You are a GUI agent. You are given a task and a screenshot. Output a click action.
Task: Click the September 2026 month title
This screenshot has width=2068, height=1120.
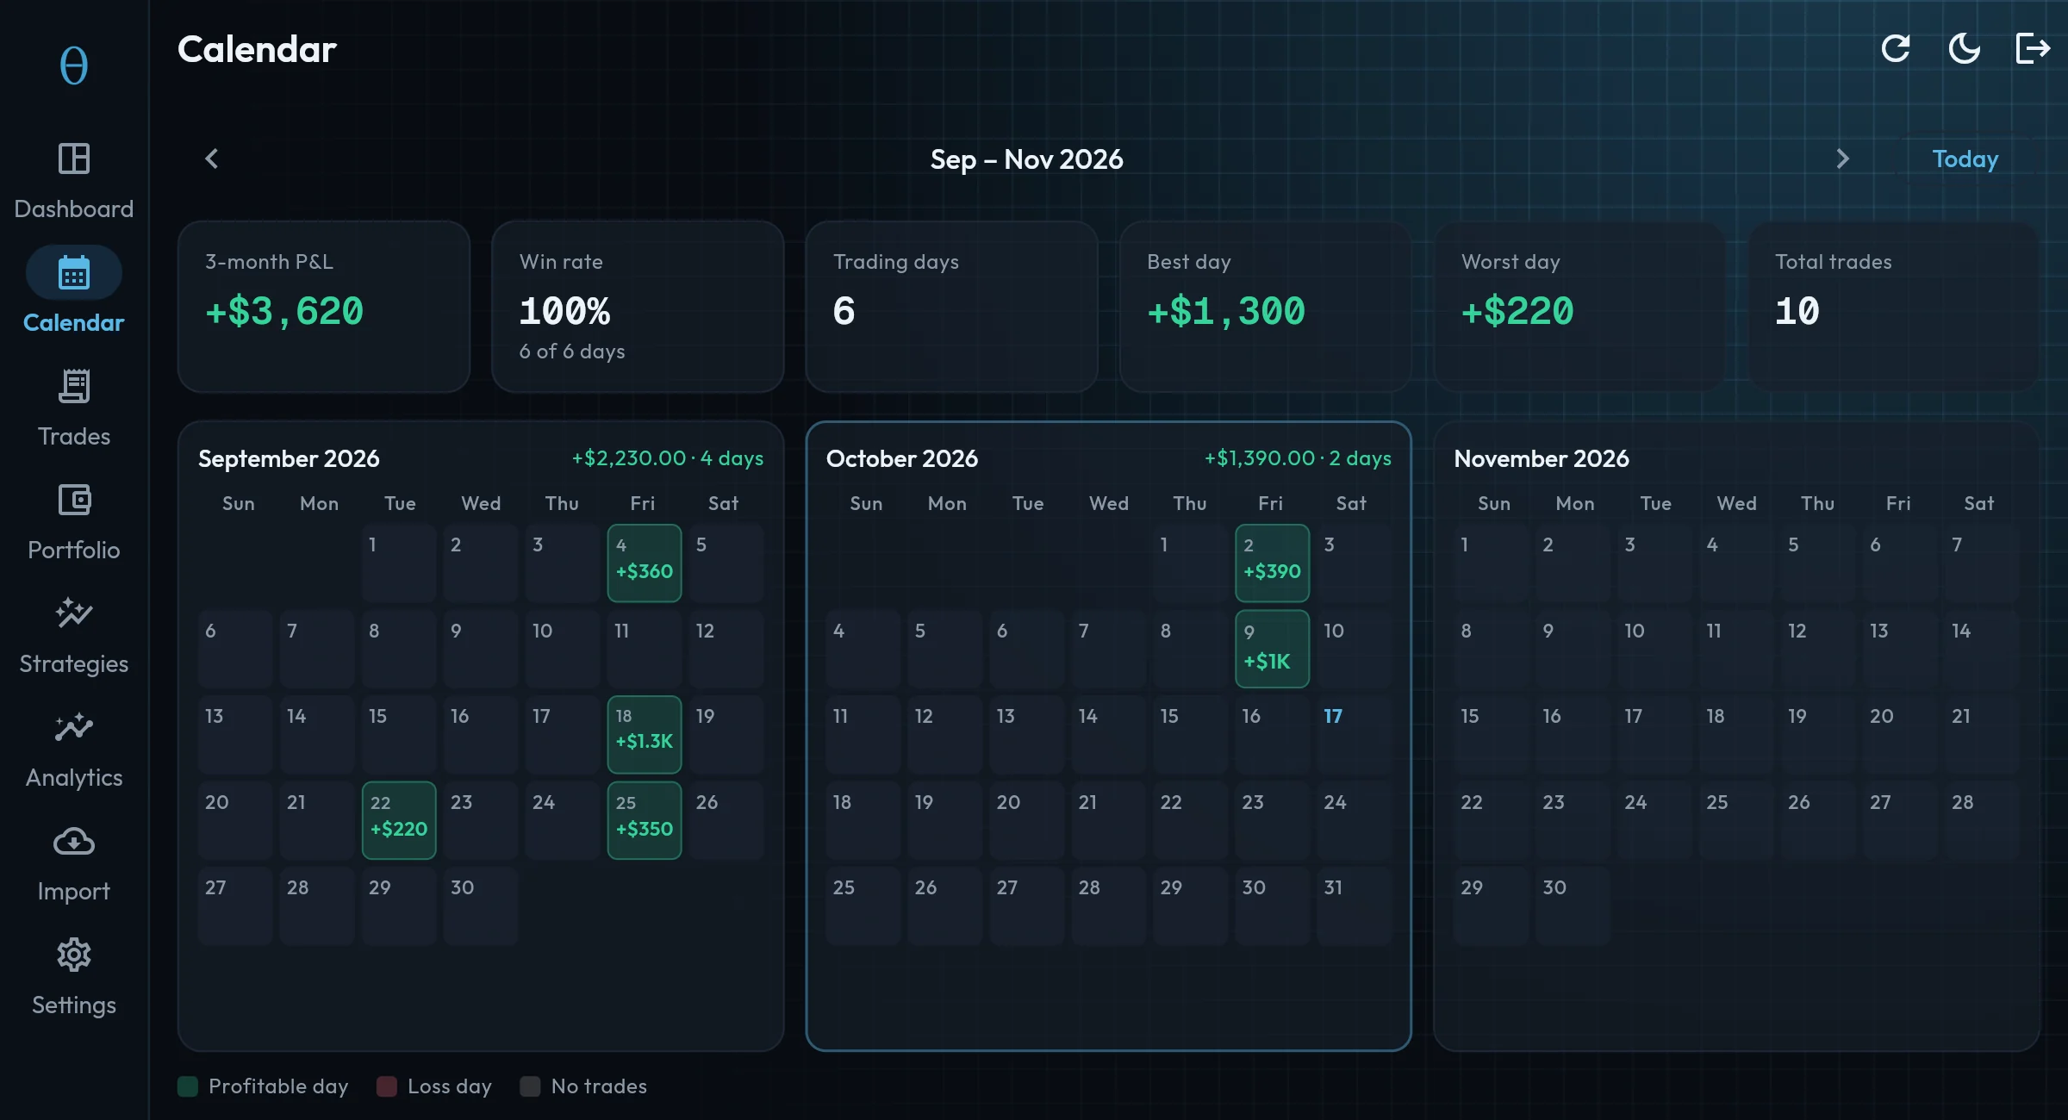coord(289,458)
